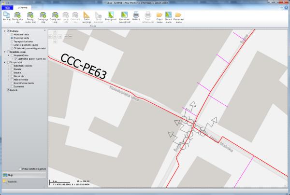Screen dimensions: 290x195
Task: Open the PISO application menu tab
Action: (x=6, y=8)
